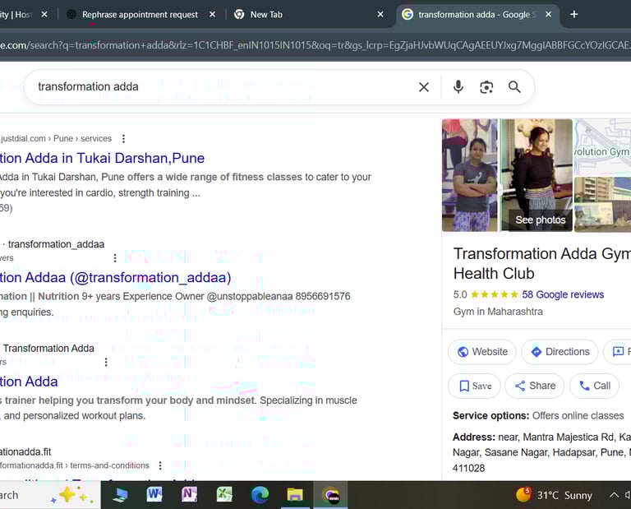
Task: Open search by image camera icon
Action: (x=486, y=87)
